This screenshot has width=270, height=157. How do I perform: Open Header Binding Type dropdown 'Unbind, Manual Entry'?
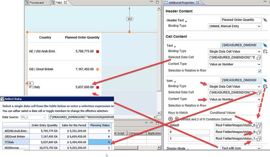pyautogui.click(x=235, y=26)
